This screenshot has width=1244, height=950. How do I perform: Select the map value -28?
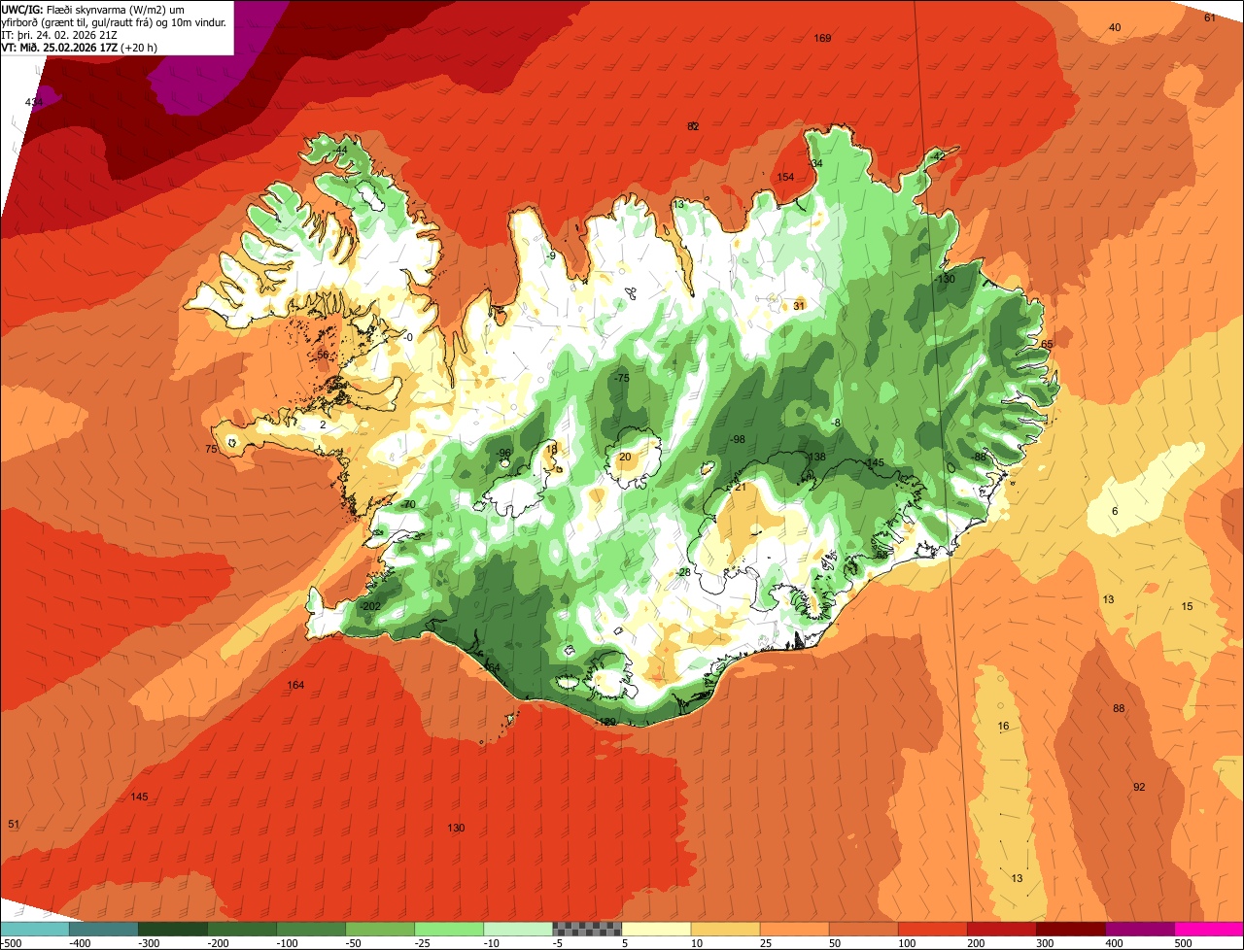tap(682, 572)
